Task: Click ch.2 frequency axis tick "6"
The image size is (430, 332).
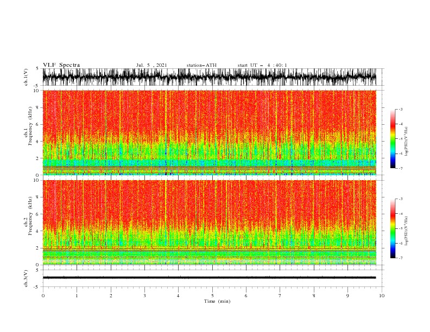Action: tap(38, 214)
